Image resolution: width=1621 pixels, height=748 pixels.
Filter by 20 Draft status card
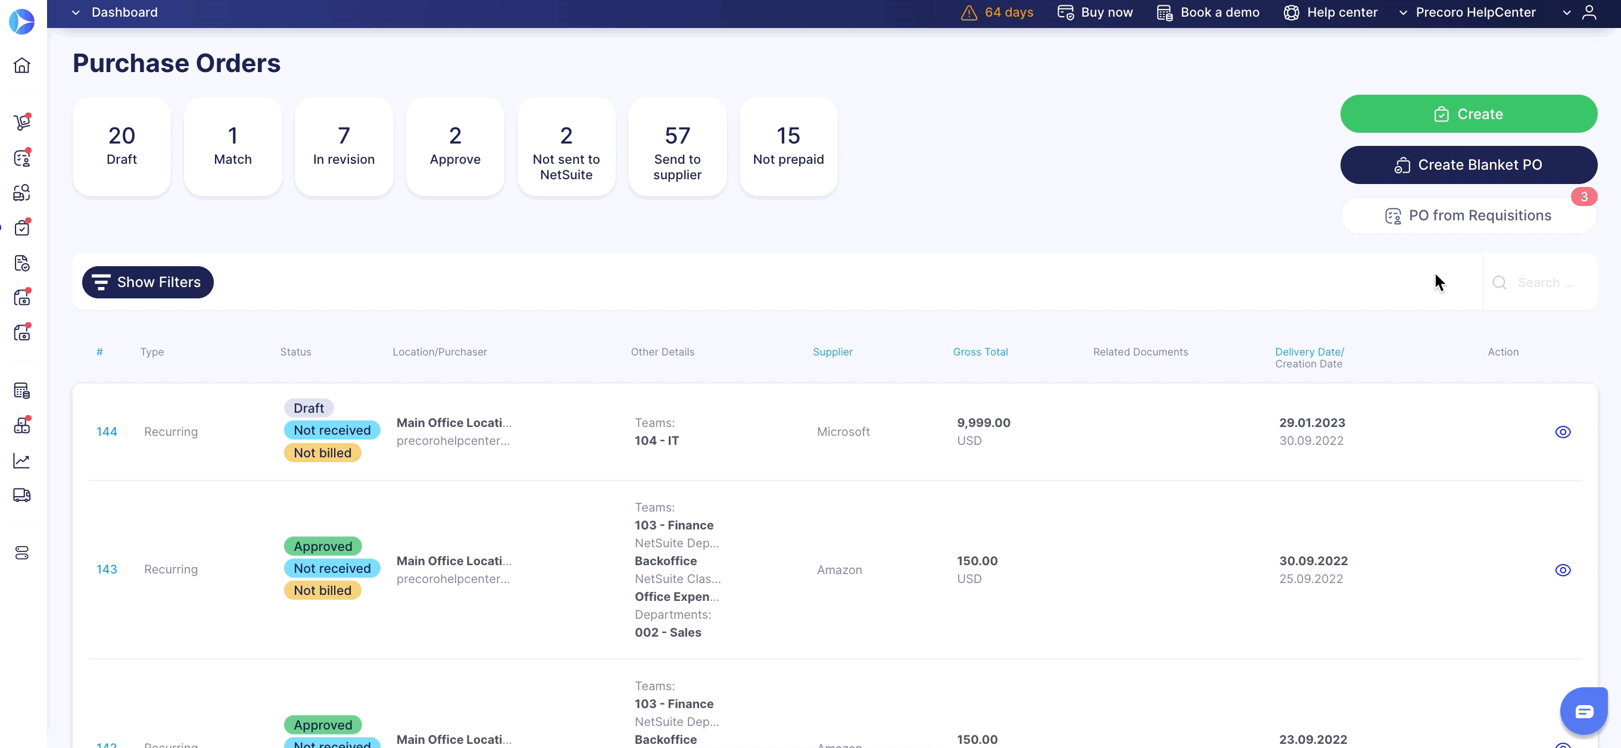[x=121, y=146]
